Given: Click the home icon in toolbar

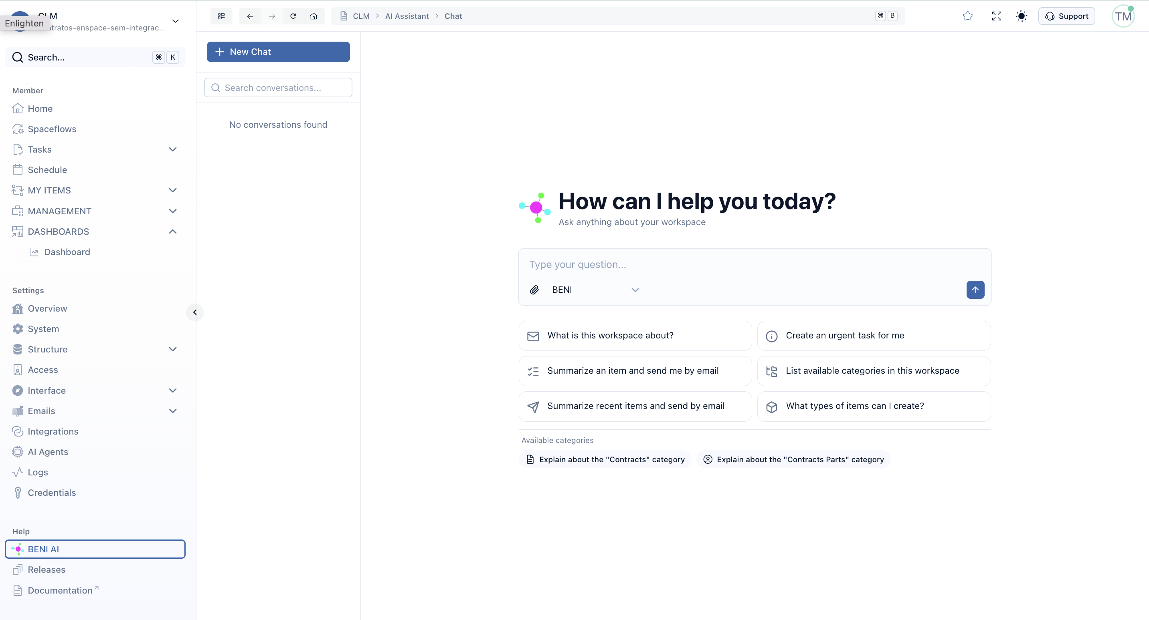Looking at the screenshot, I should [x=314, y=16].
